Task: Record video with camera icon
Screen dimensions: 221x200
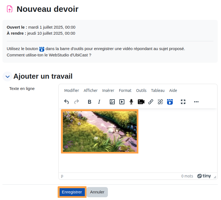Action: pos(141,102)
